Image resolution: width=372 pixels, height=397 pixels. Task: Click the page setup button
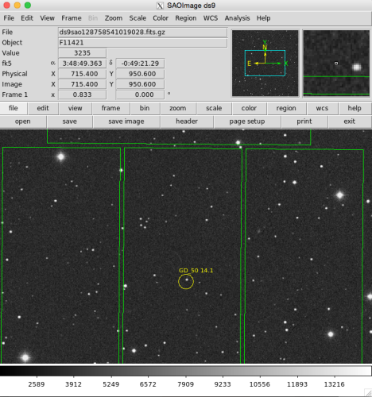(x=247, y=121)
